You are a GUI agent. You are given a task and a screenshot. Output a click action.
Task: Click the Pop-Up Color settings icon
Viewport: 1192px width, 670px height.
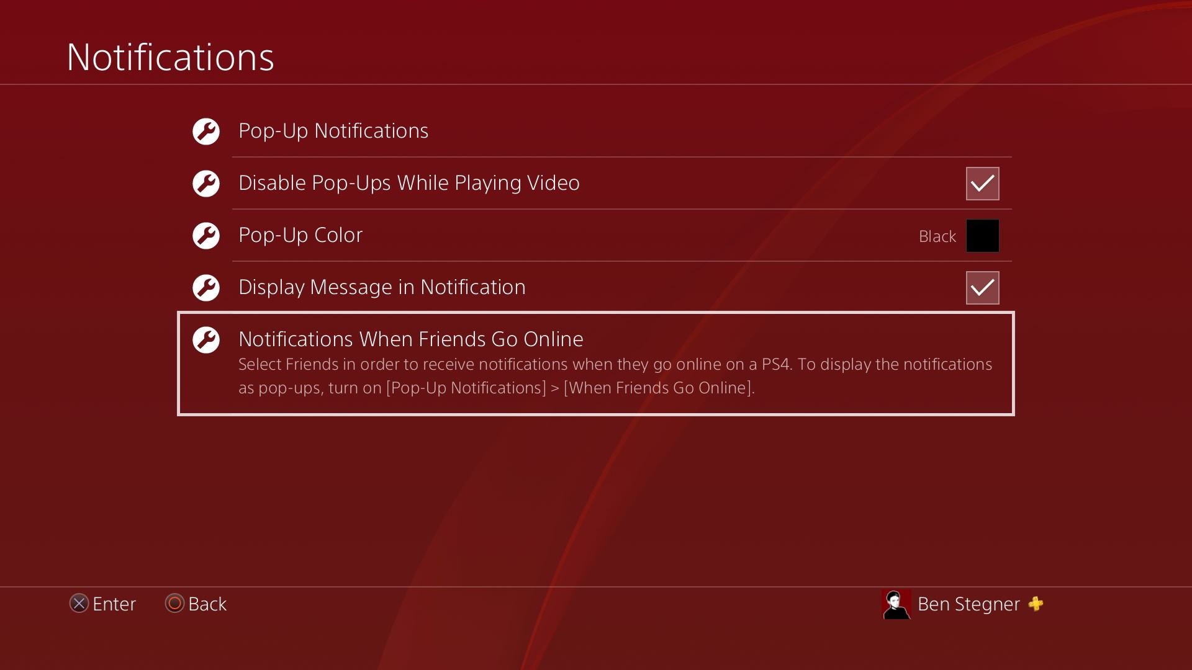pos(205,234)
